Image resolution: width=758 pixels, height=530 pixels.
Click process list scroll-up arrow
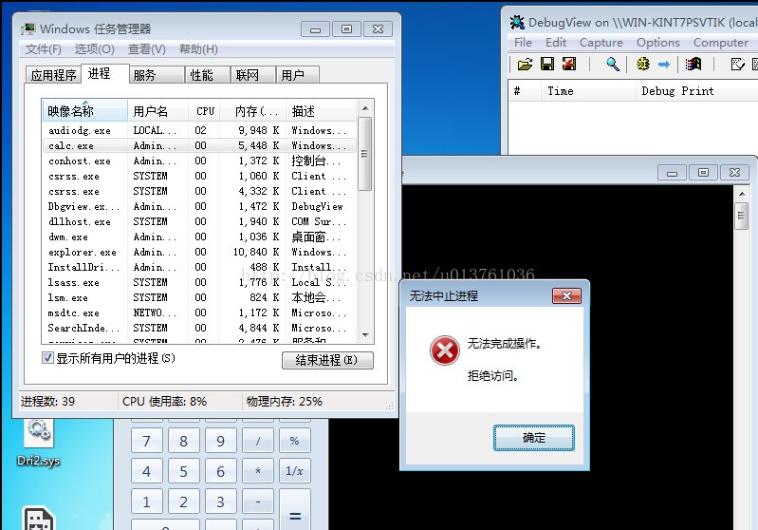(365, 108)
